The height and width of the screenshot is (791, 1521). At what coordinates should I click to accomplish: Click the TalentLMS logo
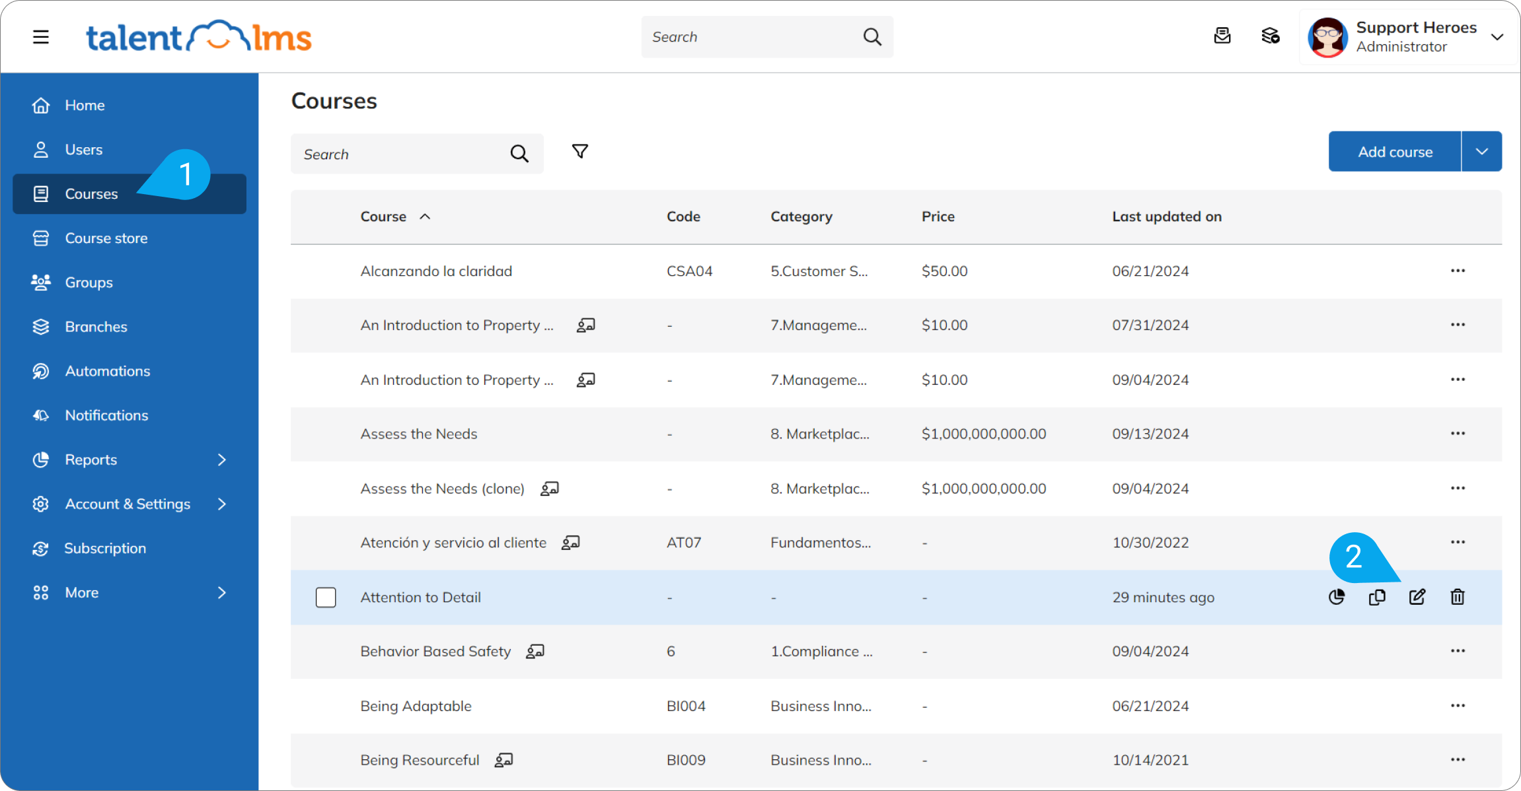[x=199, y=37]
